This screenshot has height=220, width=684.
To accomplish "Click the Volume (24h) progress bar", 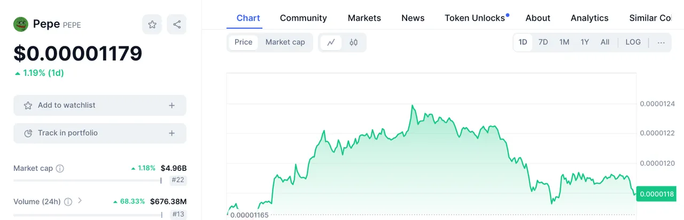I will point(88,215).
